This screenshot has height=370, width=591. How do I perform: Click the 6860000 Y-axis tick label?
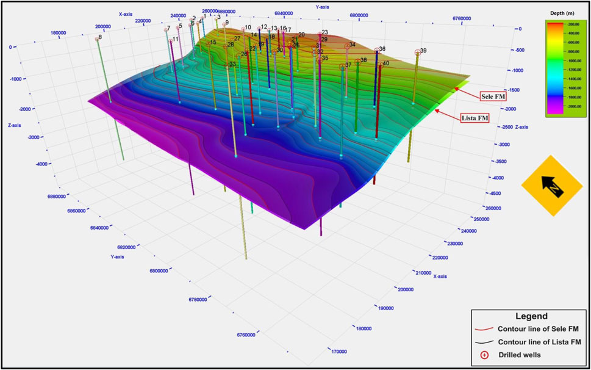tap(76, 211)
